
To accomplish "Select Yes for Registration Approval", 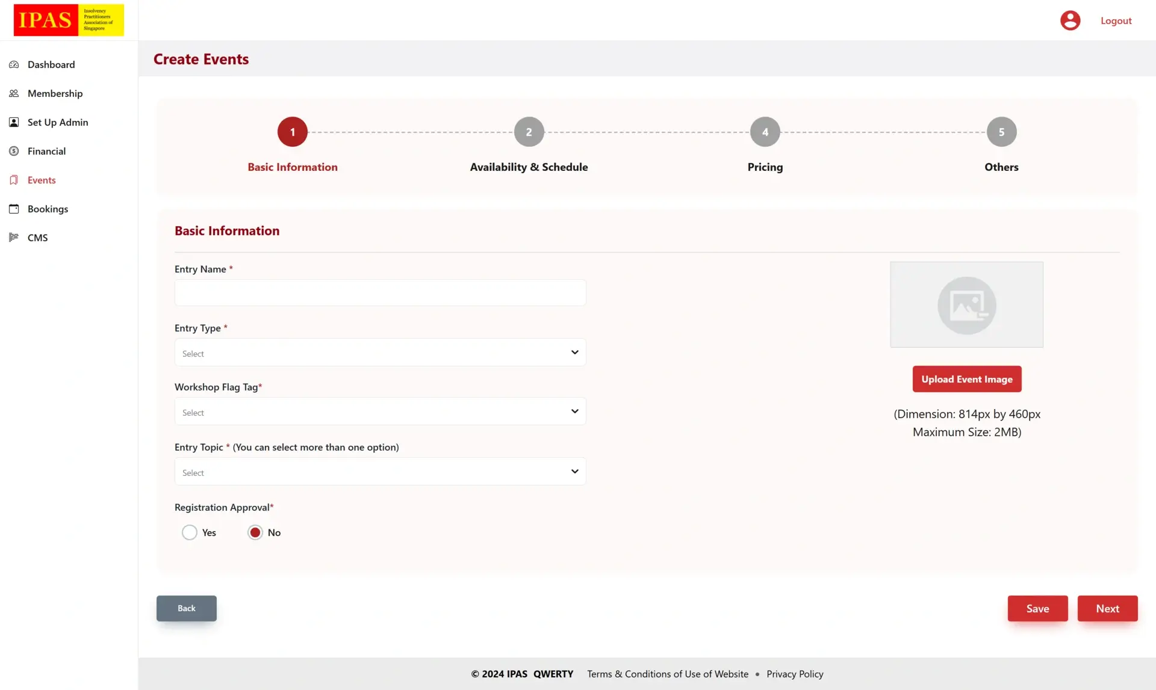I will (190, 532).
